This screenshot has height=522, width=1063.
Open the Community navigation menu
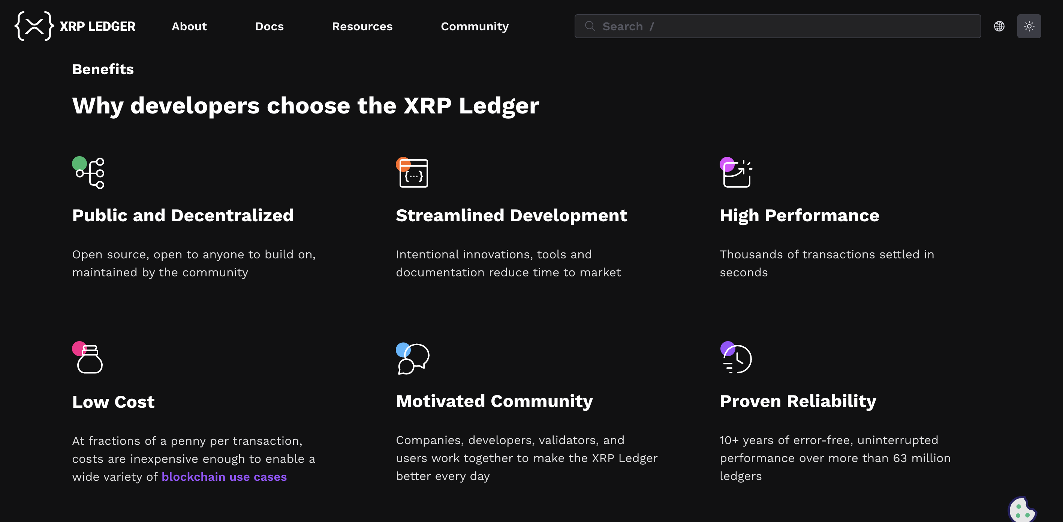pos(475,26)
